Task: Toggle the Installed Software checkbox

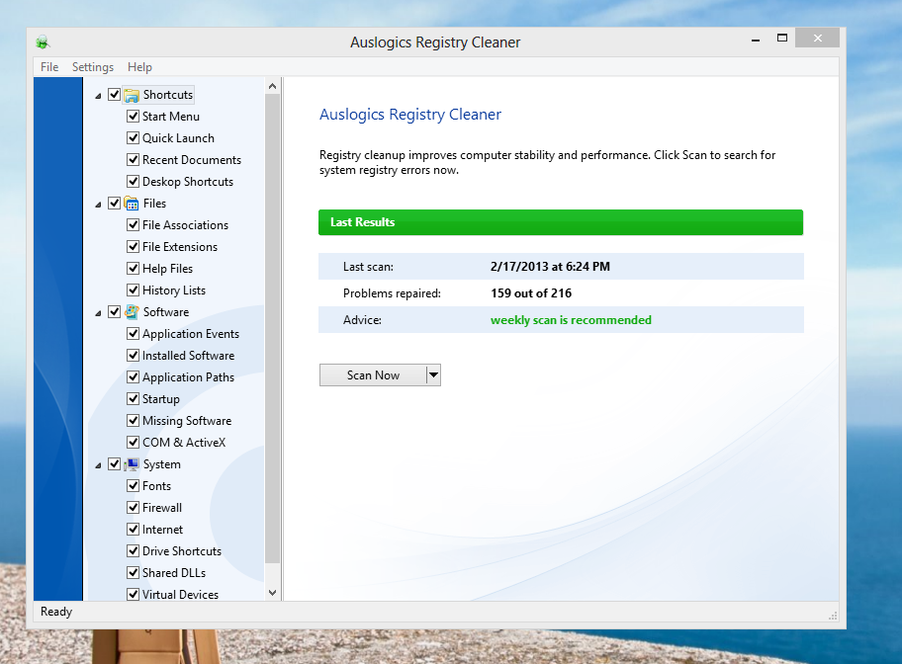Action: coord(133,356)
